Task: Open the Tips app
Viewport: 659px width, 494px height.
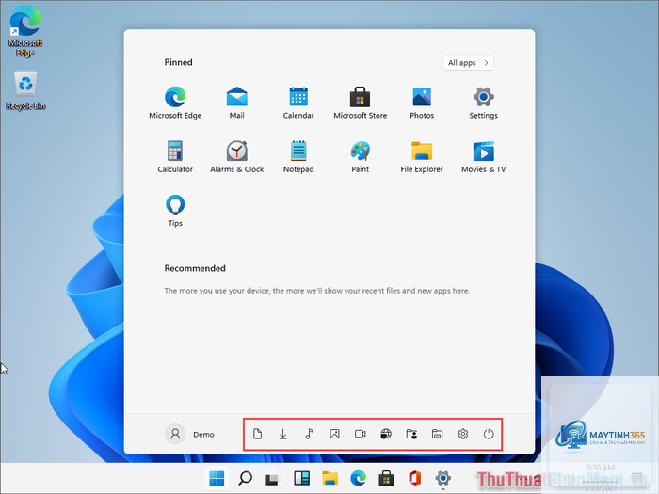Action: 175,211
